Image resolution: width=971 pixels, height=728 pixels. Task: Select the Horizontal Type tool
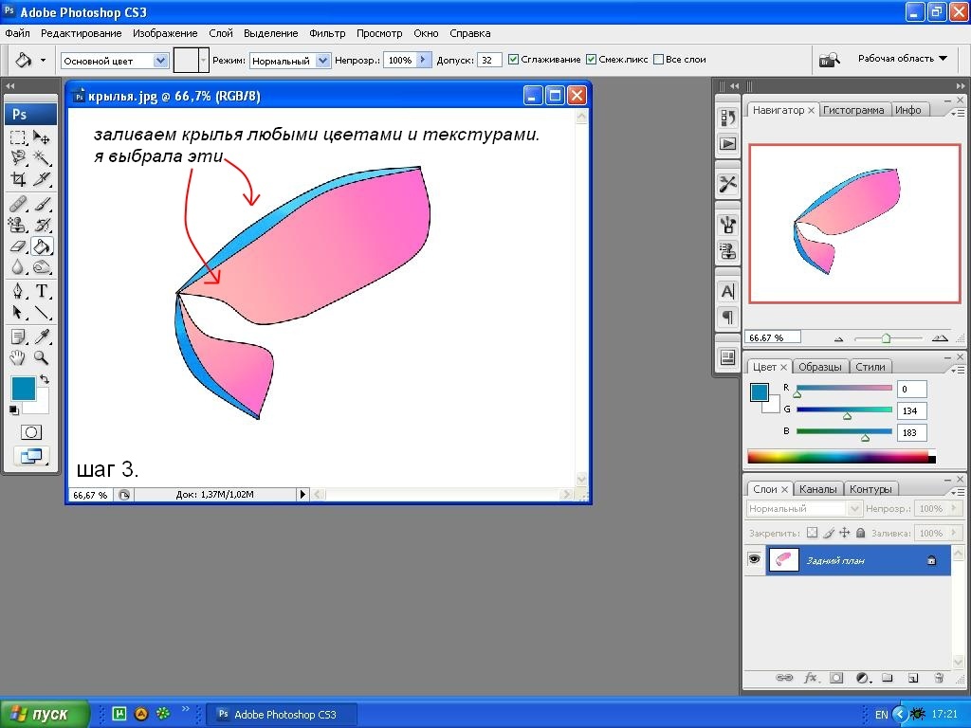(42, 291)
